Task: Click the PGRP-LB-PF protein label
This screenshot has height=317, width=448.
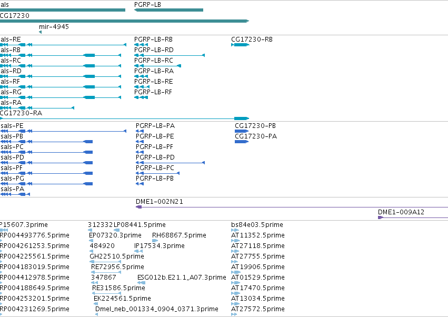Action: point(154,147)
